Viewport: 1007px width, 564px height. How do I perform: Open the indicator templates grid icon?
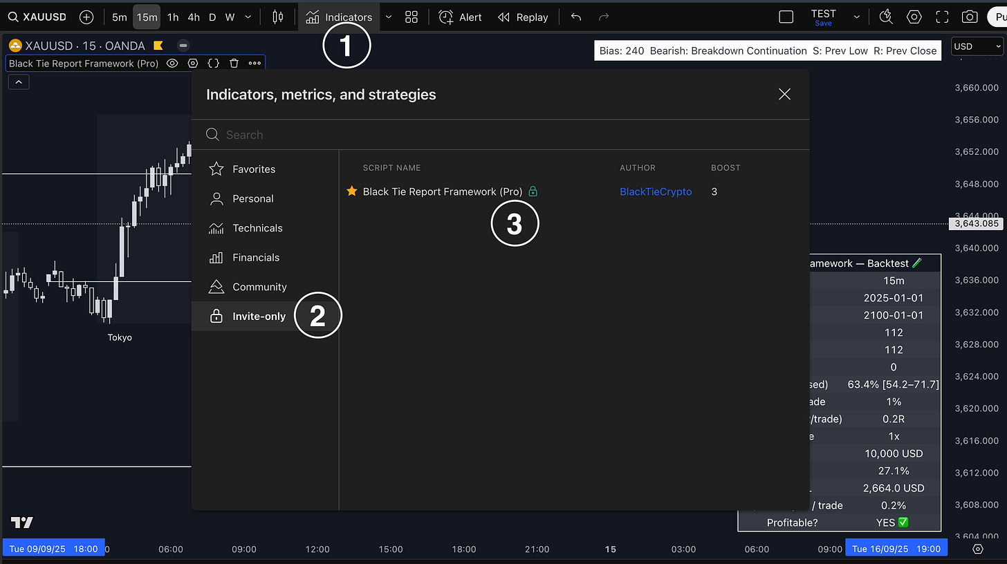click(412, 17)
